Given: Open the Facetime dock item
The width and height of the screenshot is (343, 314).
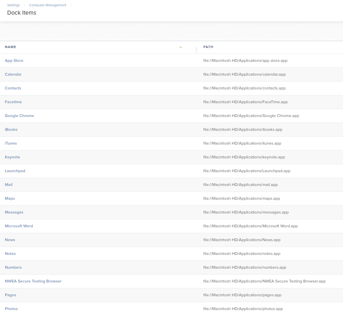Looking at the screenshot, I should 13,102.
